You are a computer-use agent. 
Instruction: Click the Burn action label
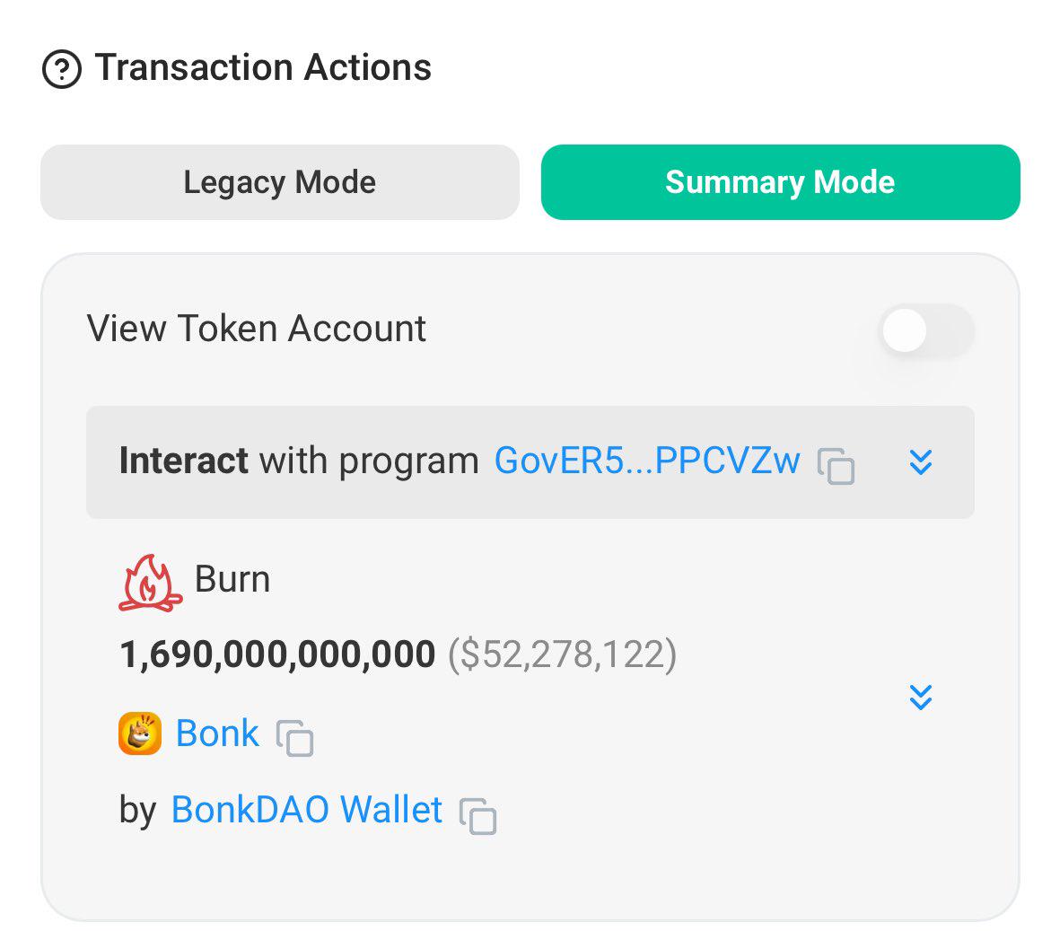(x=232, y=580)
